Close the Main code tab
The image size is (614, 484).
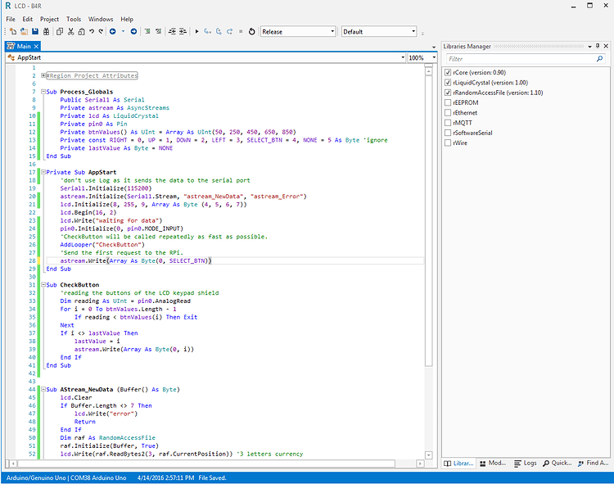38,47
